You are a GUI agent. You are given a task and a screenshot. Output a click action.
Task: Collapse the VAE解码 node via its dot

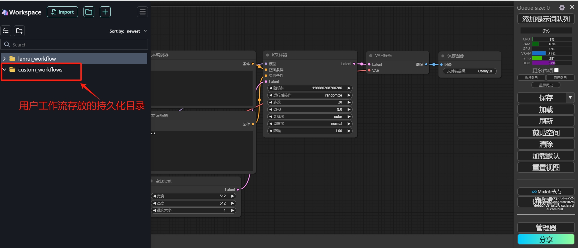coord(371,56)
